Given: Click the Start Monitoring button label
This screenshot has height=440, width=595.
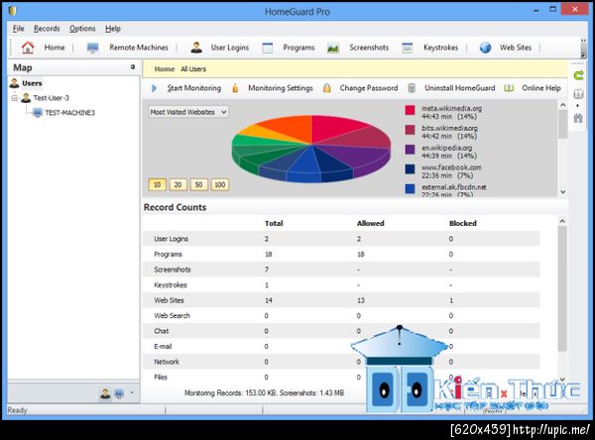Looking at the screenshot, I should click(x=194, y=88).
